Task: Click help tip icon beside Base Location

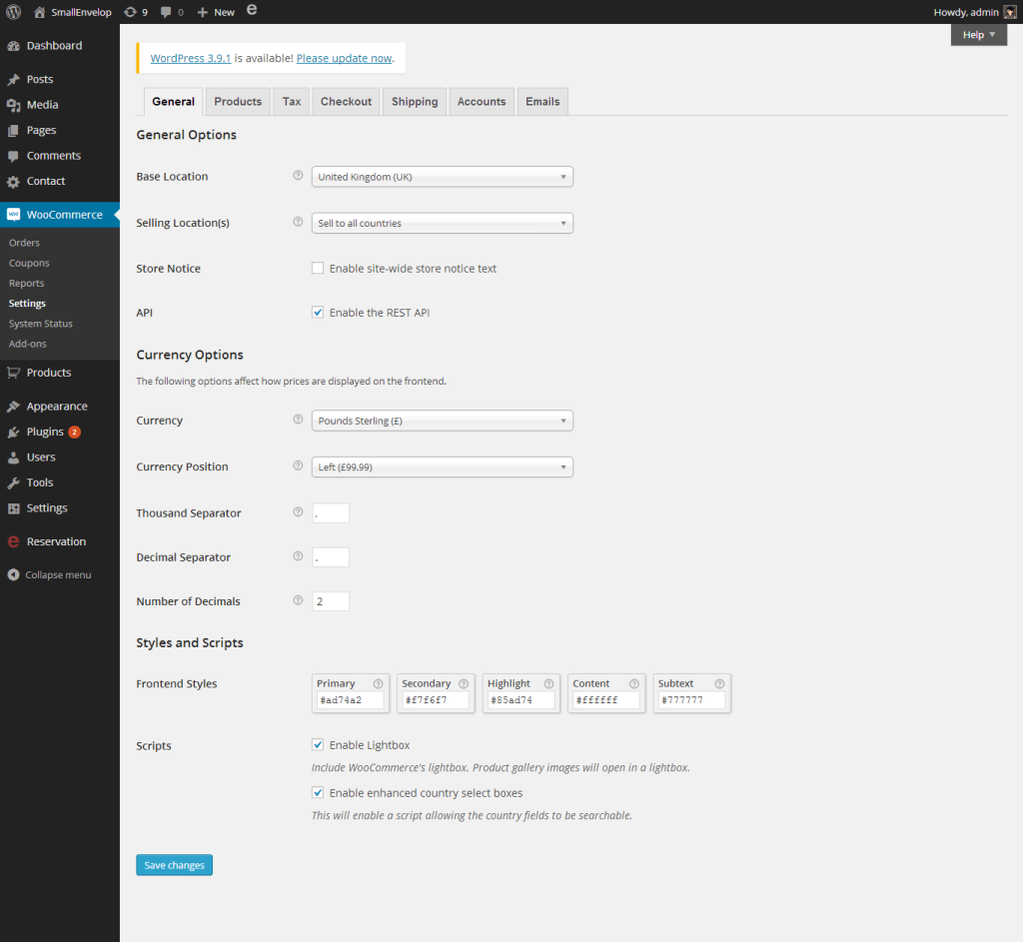Action: point(298,176)
